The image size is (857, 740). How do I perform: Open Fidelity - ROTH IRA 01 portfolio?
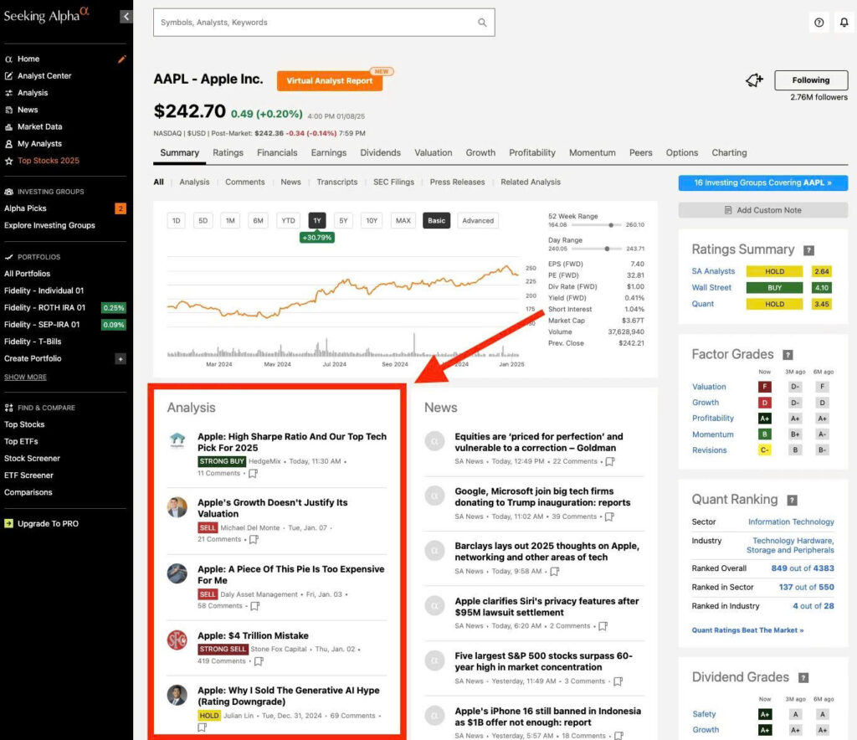click(45, 308)
